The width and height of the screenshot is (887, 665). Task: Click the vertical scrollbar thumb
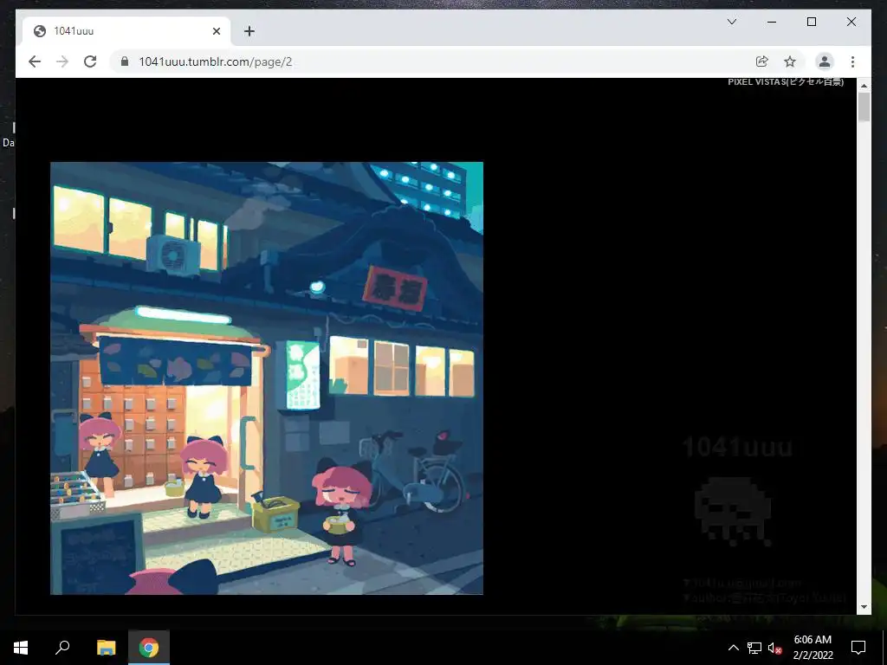[x=864, y=107]
